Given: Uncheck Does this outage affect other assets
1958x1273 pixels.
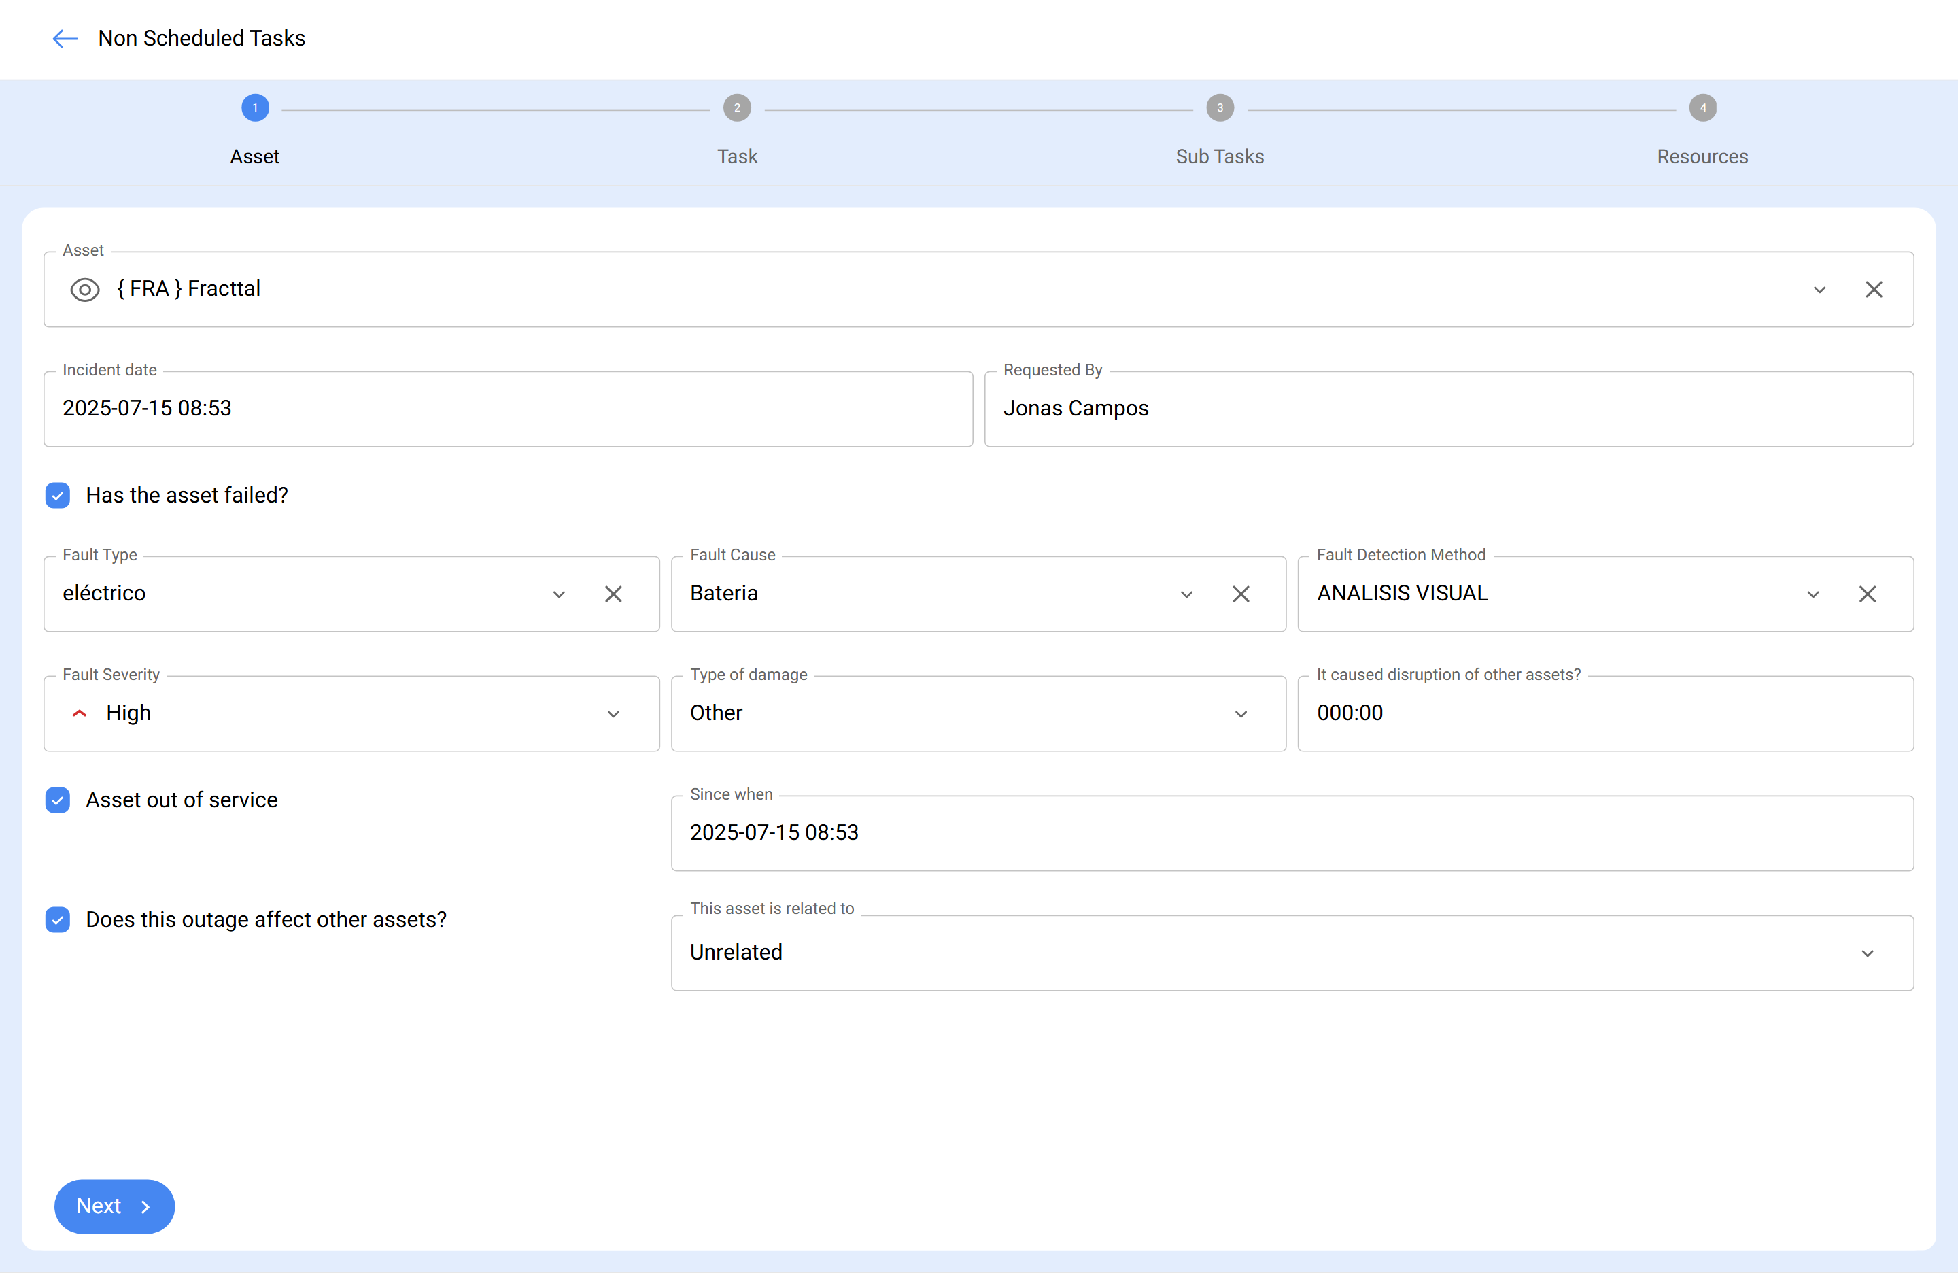Looking at the screenshot, I should pyautogui.click(x=58, y=920).
